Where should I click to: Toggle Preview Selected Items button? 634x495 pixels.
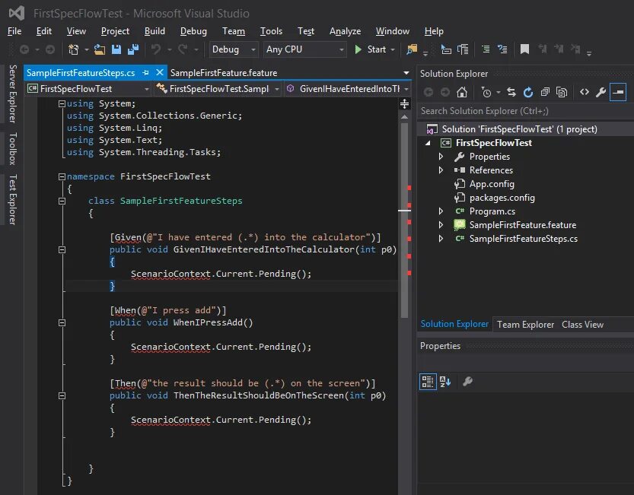pos(618,92)
